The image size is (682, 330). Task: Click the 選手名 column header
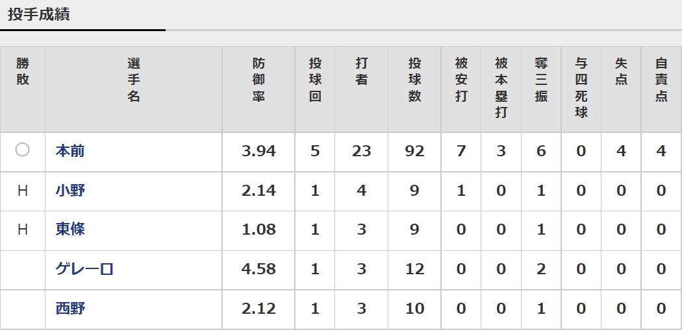134,80
